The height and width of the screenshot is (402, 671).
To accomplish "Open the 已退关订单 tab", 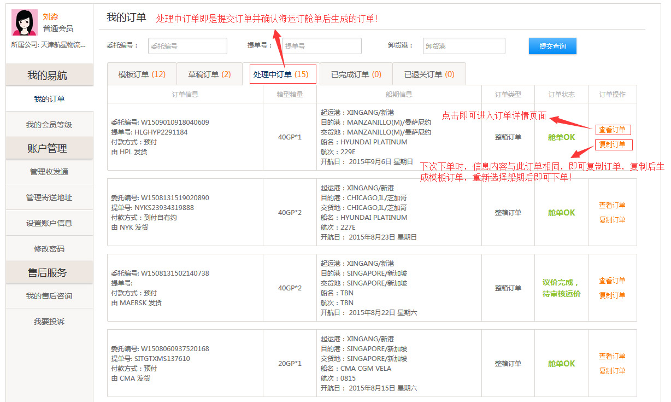I will coord(429,74).
